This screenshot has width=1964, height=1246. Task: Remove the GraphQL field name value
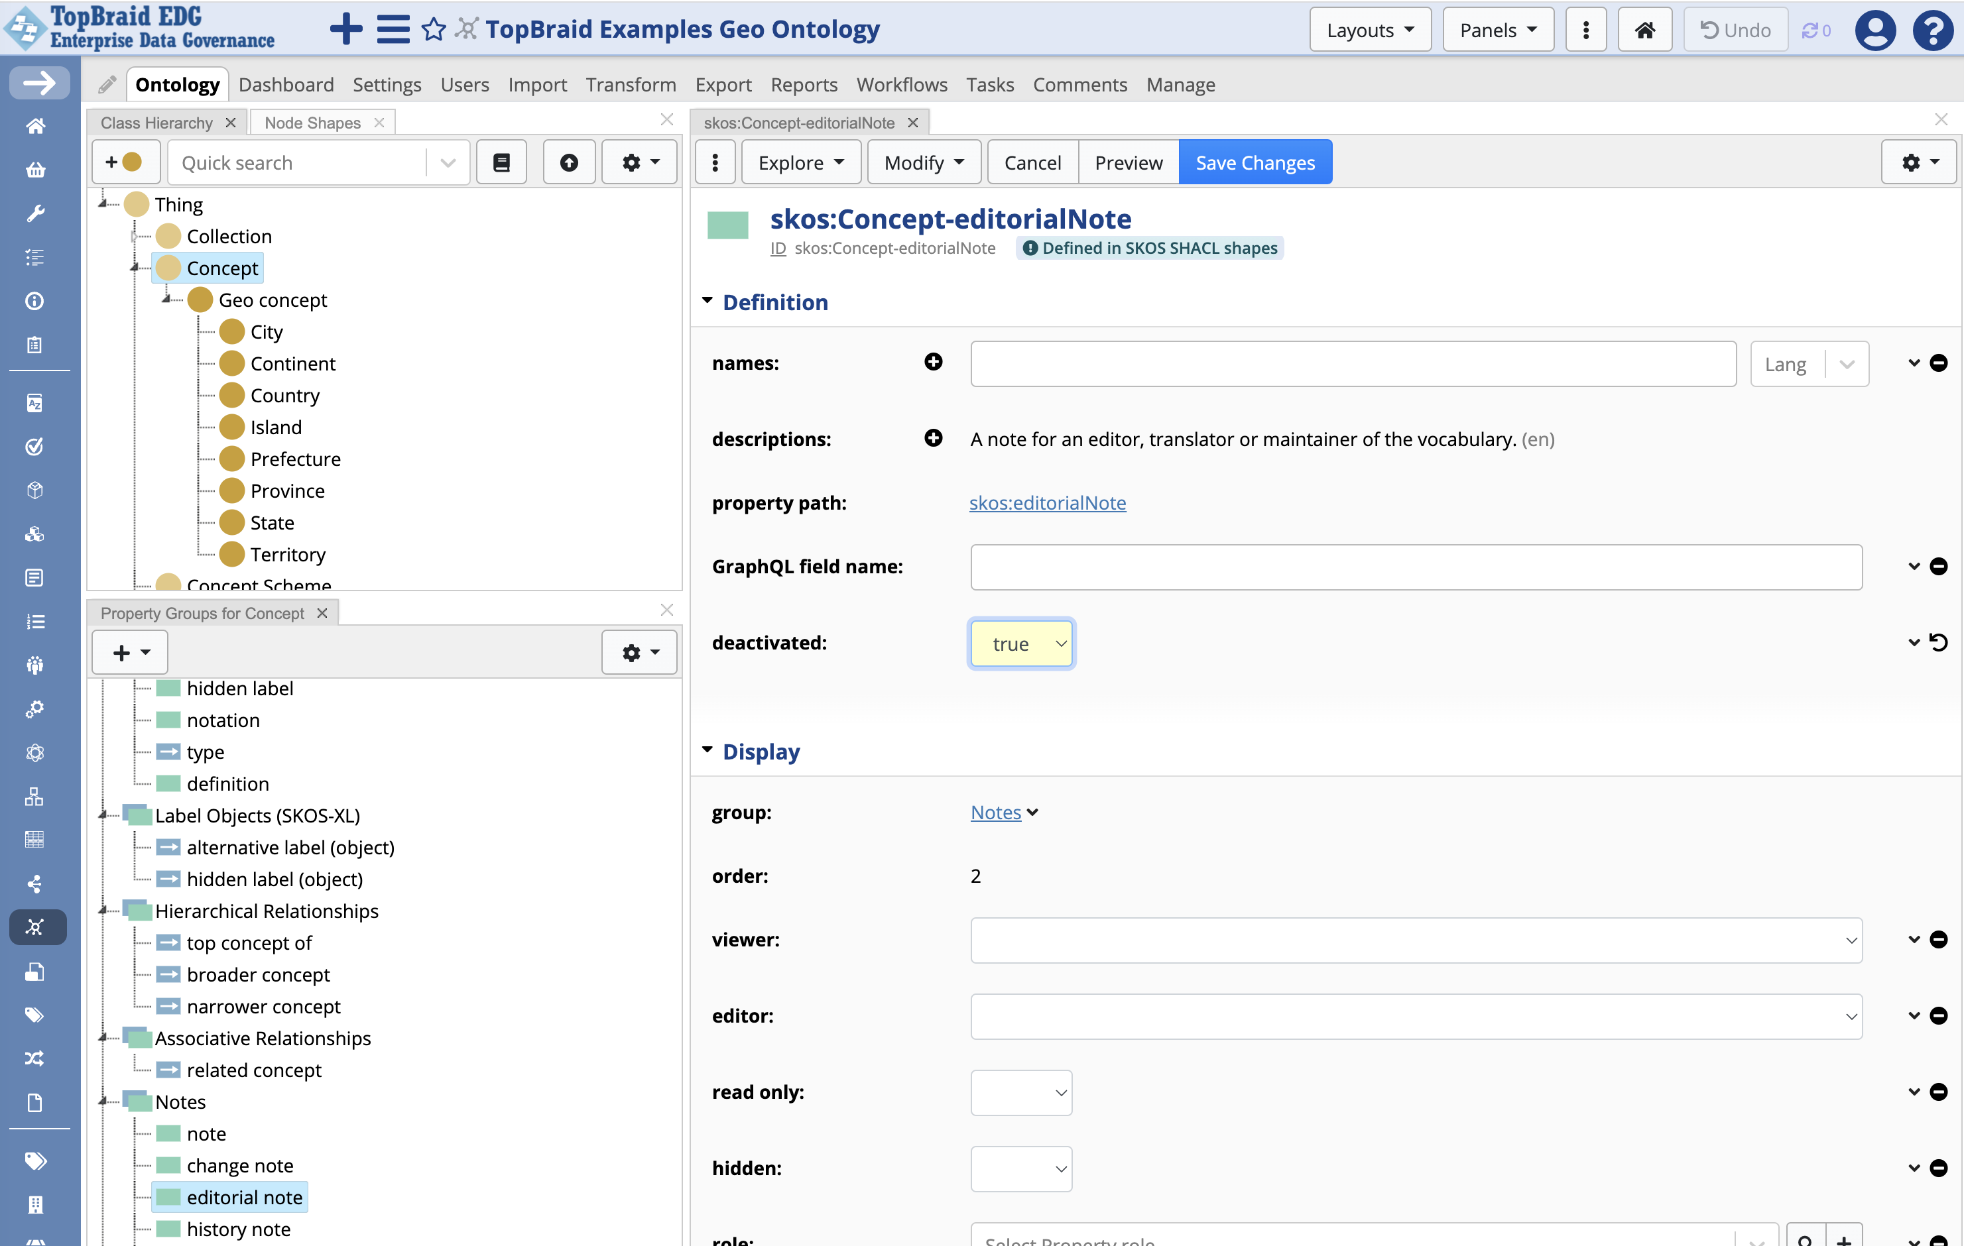click(1939, 566)
